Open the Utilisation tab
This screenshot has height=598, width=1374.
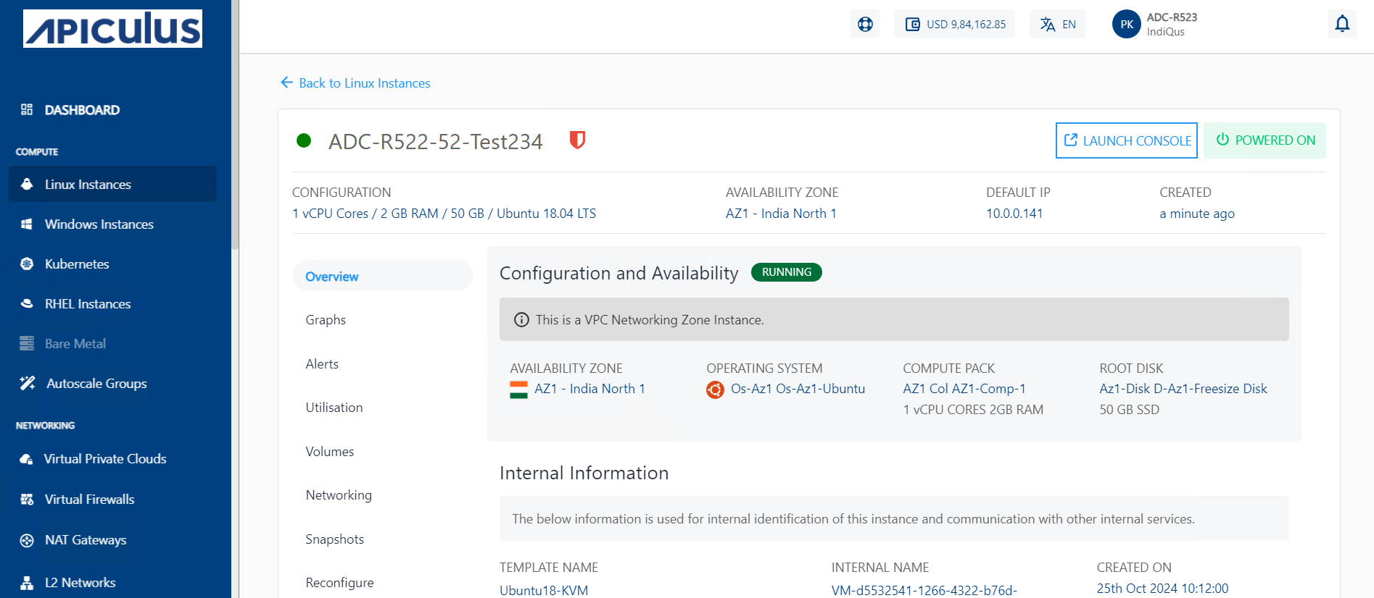334,408
